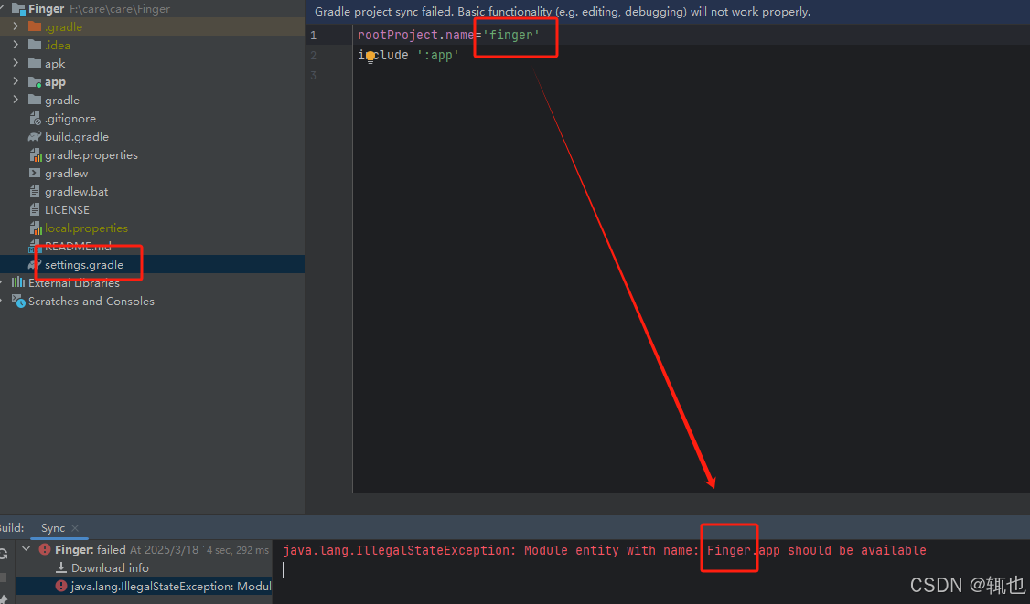1030x604 pixels.
Task: Click the lightbulb intention icon in the editor
Action: [x=370, y=56]
